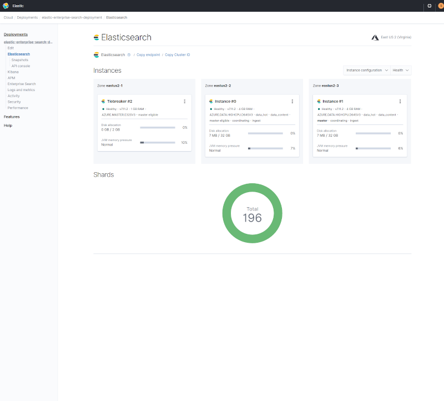Click Instance #1 disk allocation bar
This screenshot has width=444, height=401.
pos(373,133)
